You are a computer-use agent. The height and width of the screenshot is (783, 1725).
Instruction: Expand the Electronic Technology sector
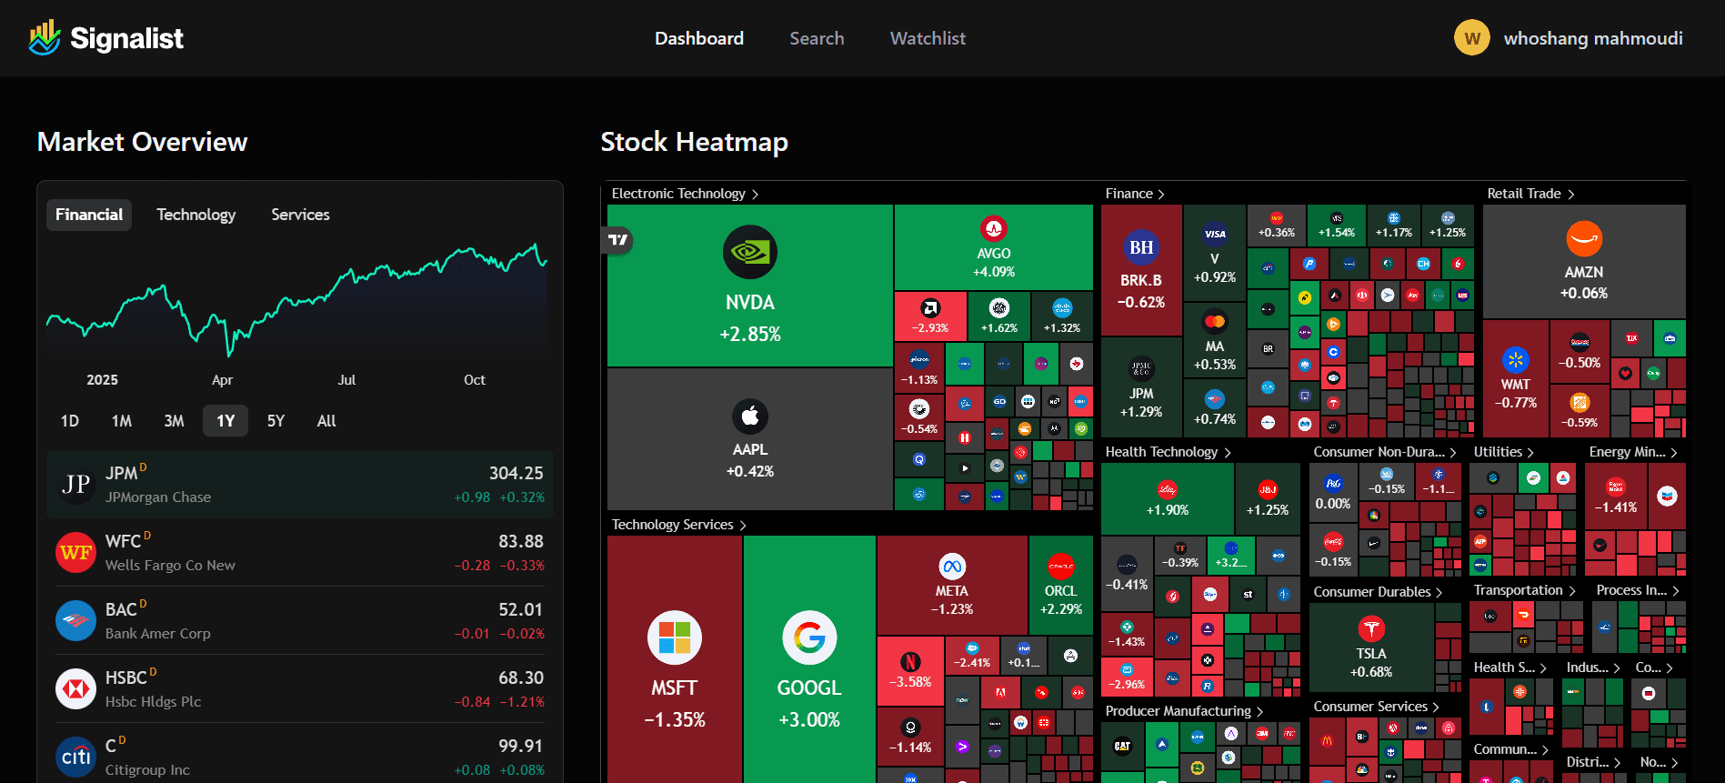[685, 194]
